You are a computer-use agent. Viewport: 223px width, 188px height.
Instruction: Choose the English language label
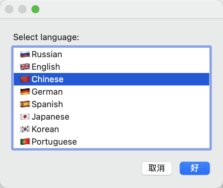pyautogui.click(x=46, y=67)
